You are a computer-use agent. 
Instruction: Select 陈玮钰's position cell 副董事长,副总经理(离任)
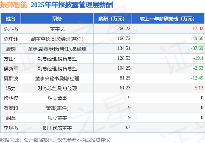[x=57, y=39]
